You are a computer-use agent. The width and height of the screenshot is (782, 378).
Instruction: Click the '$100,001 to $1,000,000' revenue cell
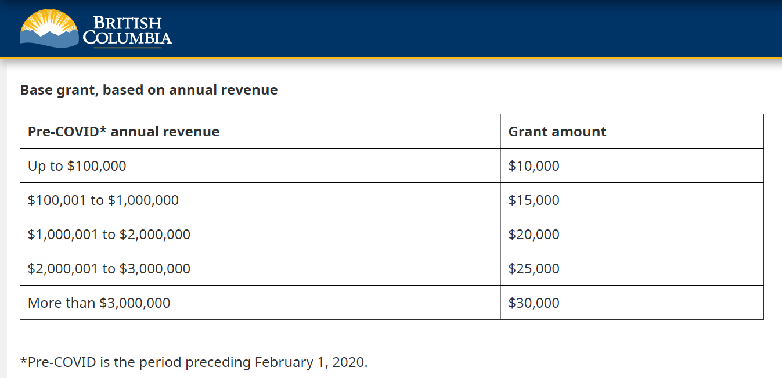103,200
